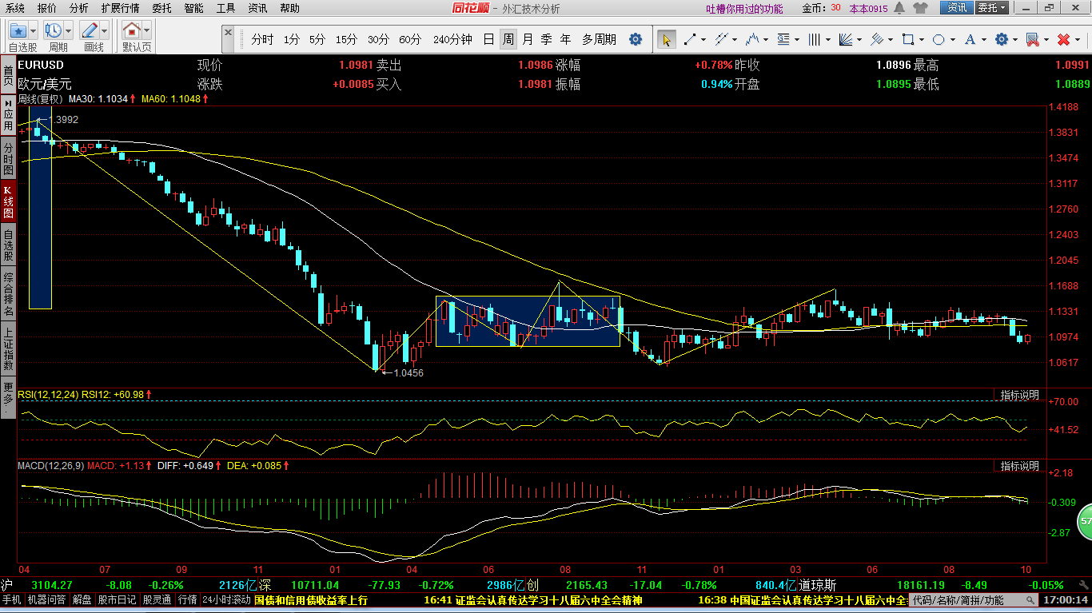Viewport: 1092px width, 613px height.
Task: Pick the text annotation A tool
Action: coord(970,39)
